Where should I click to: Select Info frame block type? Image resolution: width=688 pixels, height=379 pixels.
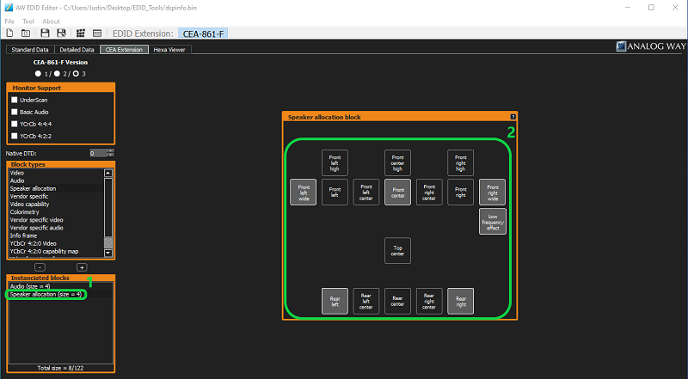[x=56, y=236]
